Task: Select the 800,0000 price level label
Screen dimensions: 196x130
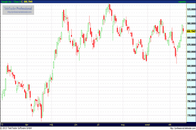Action: point(191,94)
